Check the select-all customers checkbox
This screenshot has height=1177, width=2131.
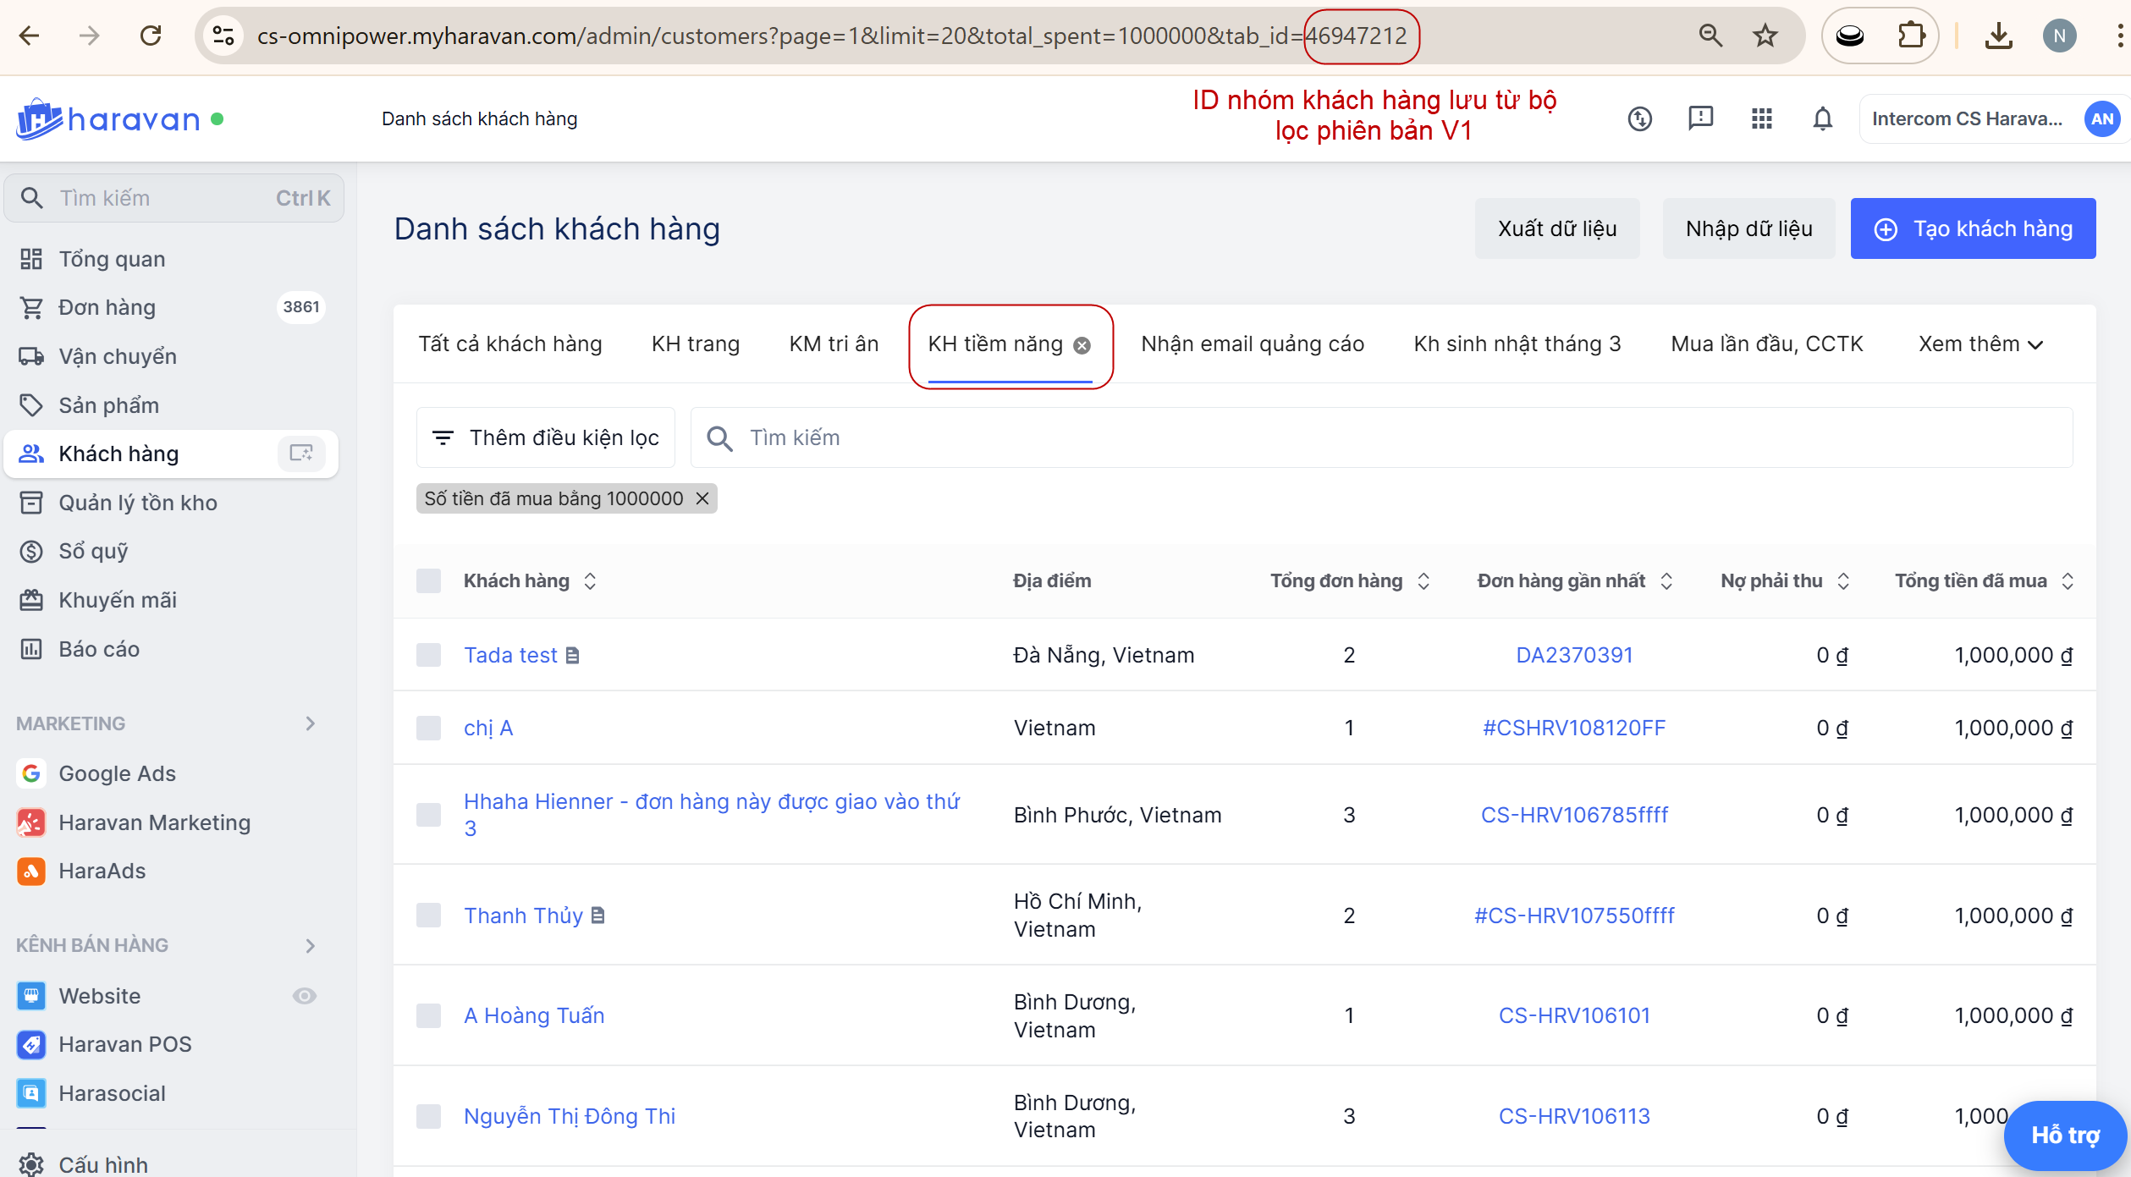(429, 581)
